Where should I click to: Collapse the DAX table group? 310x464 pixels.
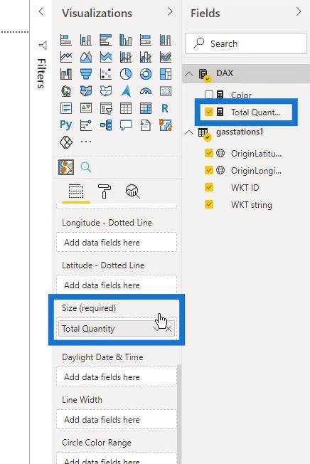click(189, 74)
